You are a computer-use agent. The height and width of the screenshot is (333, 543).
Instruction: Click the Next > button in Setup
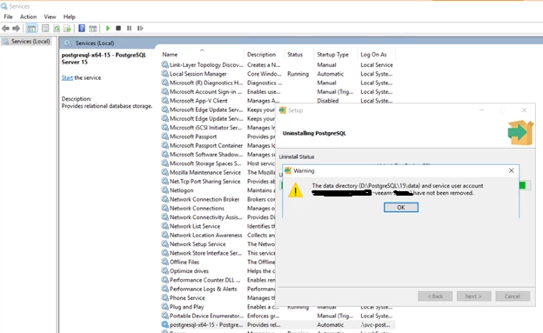tap(473, 296)
